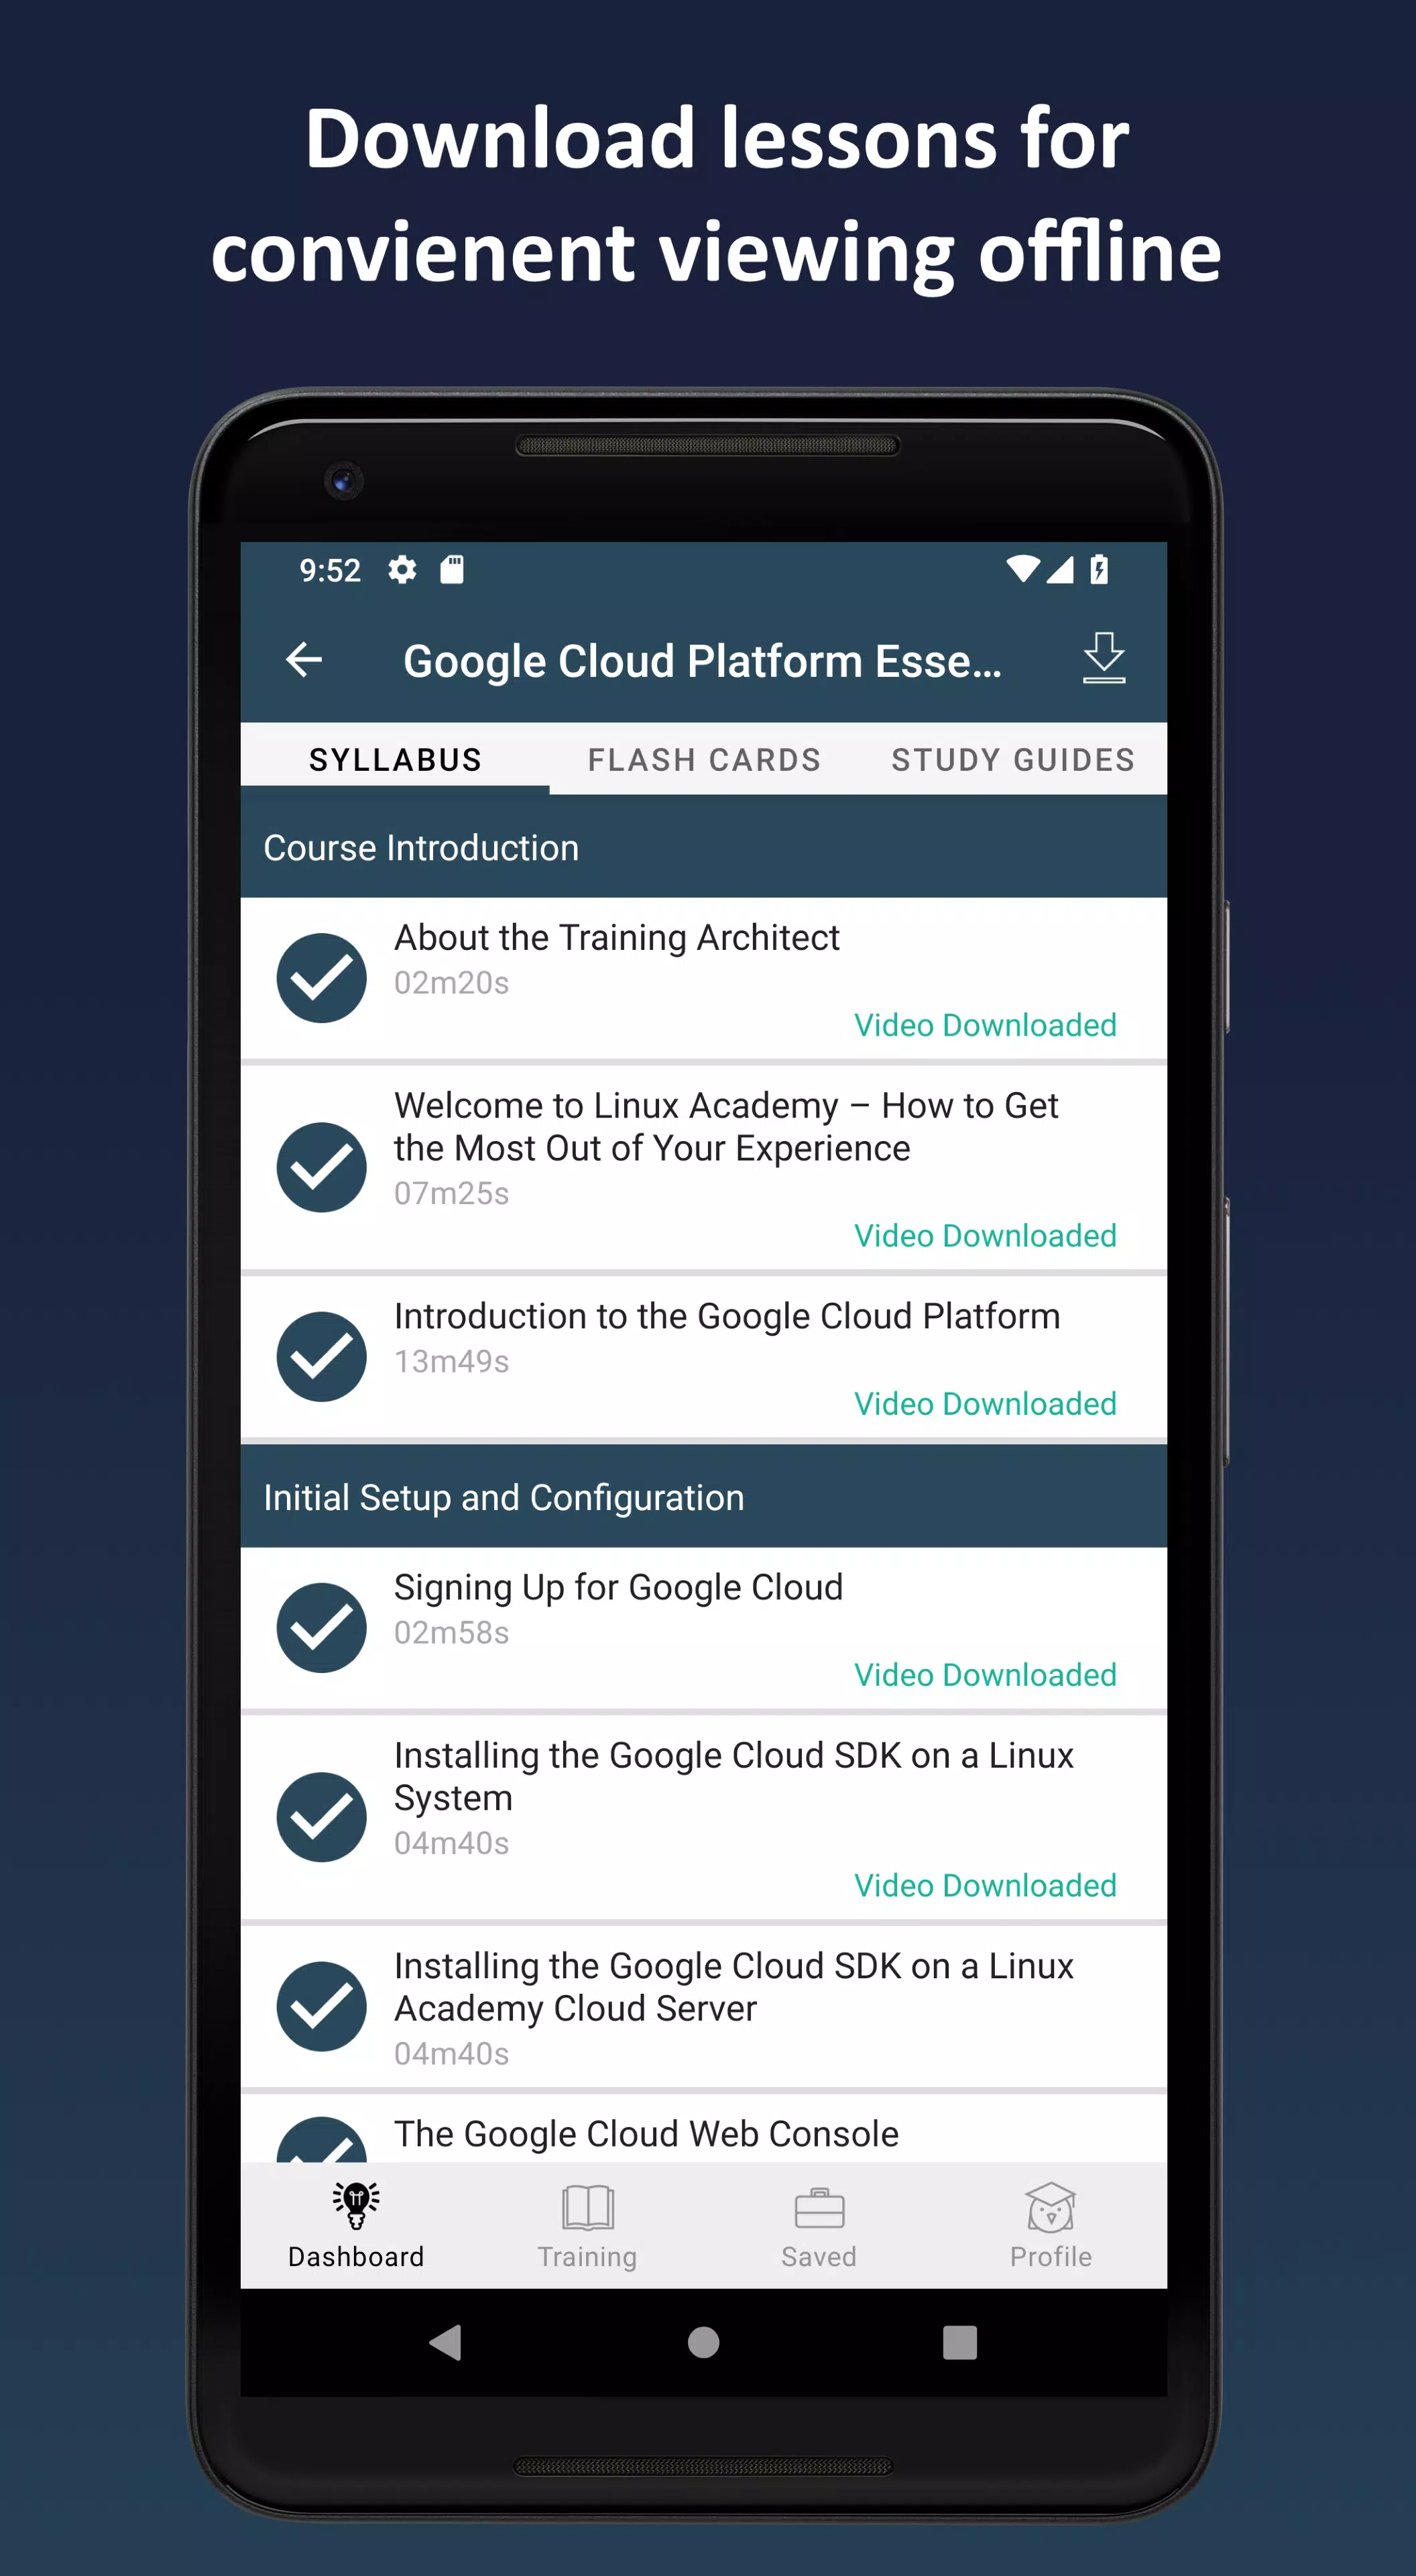Tap the Android back triangle button
Viewport: 1416px width, 2576px height.
coord(446,2342)
